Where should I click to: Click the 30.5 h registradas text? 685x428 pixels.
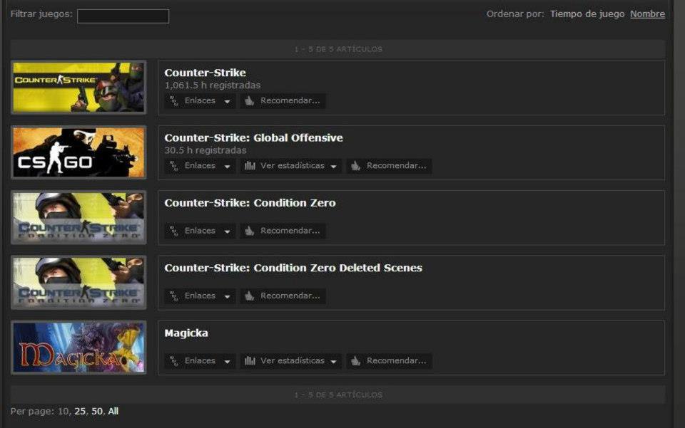click(205, 150)
